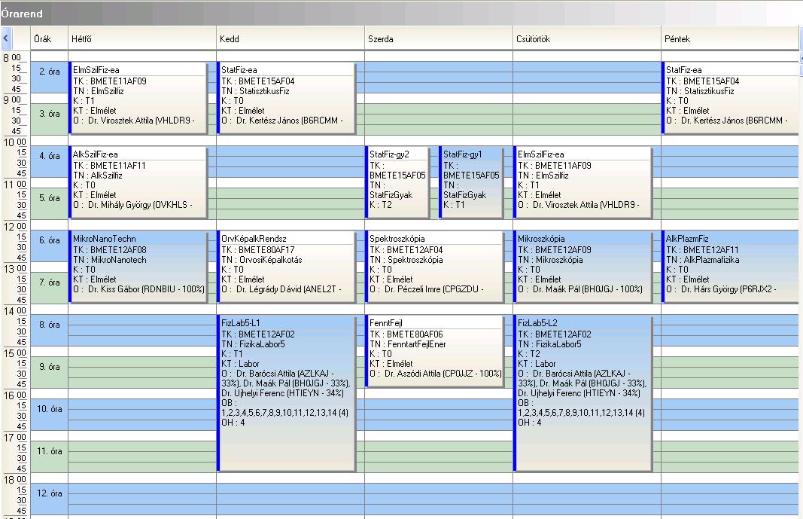Screen dimensions: 803x519
Task: Select the AlkPlazmFiz event
Action: click(x=730, y=267)
